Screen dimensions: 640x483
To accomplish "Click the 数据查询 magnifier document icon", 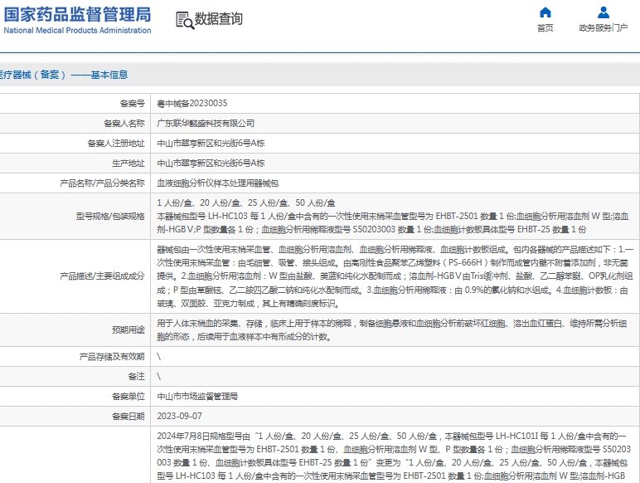I will 185,20.
